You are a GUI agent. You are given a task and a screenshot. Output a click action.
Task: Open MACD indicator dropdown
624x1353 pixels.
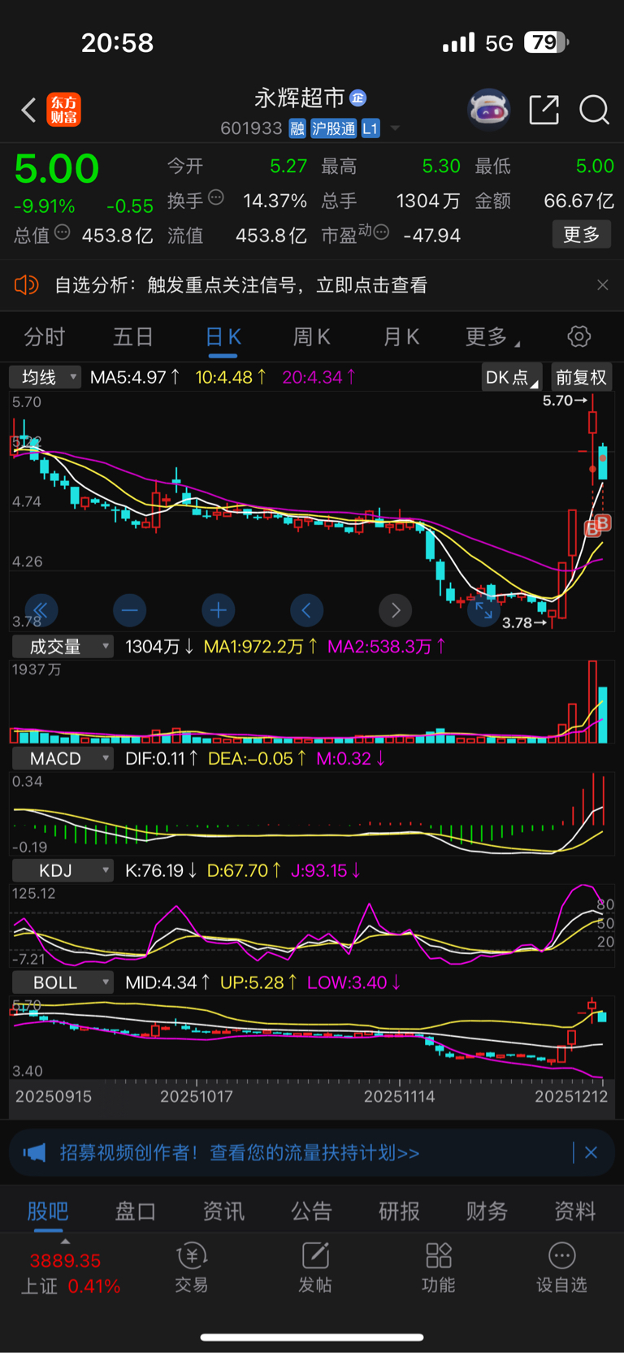click(x=62, y=759)
